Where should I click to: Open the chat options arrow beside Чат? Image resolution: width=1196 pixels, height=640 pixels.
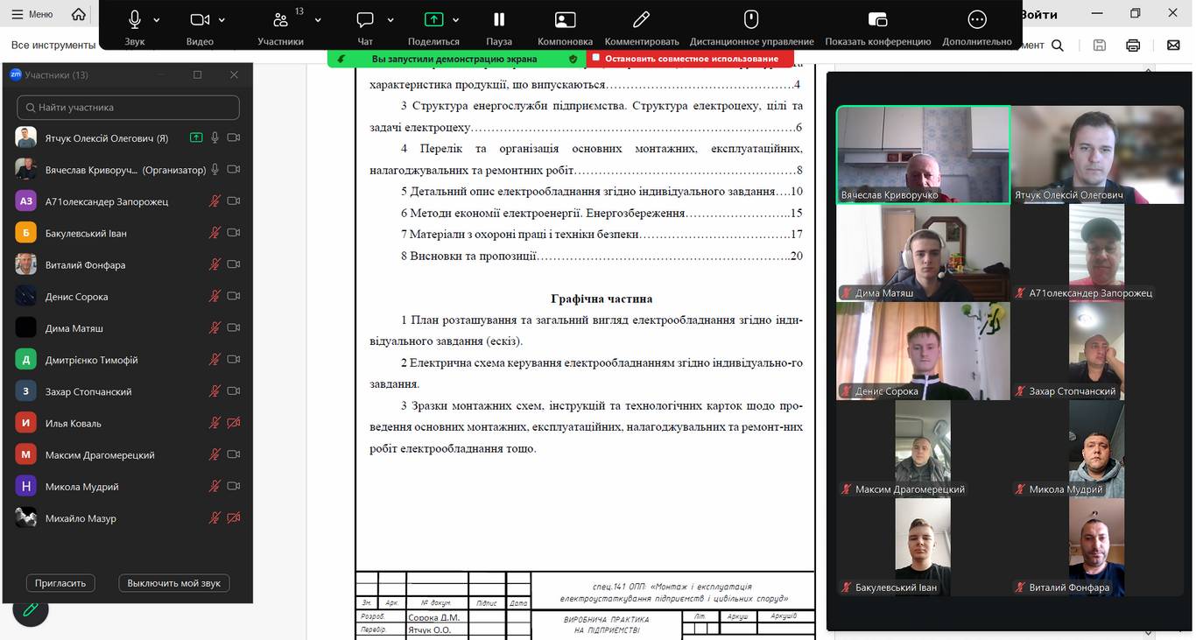390,20
